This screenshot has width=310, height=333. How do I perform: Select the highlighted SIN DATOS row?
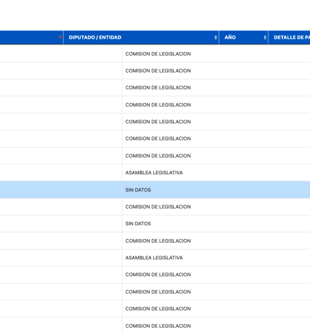click(155, 190)
